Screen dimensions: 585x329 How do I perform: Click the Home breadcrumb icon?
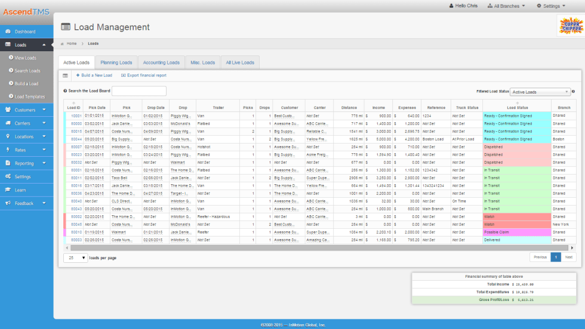pos(62,44)
